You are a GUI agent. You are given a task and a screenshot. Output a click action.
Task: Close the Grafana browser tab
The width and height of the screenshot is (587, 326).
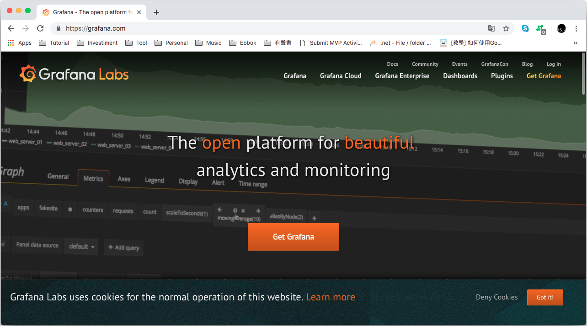(x=139, y=12)
